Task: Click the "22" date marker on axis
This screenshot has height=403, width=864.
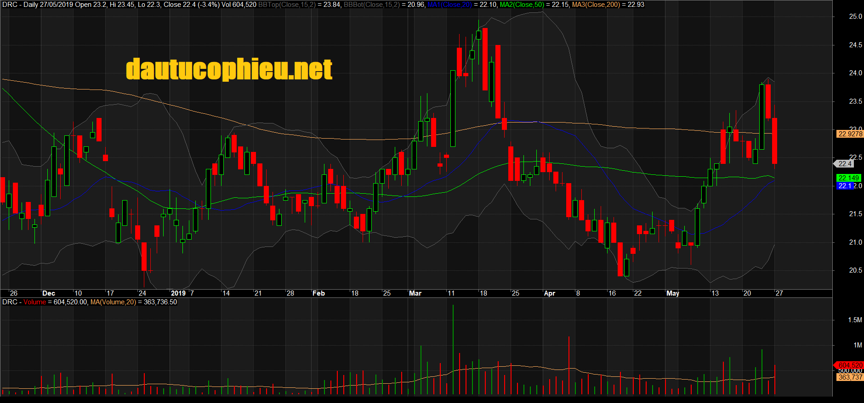Action: coord(638,293)
